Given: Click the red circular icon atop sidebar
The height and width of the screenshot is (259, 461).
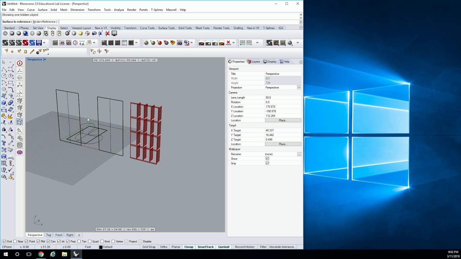Looking at the screenshot, I should pos(20,63).
